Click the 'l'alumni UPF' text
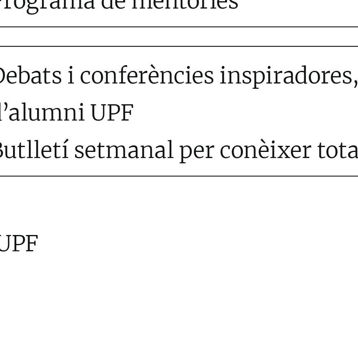358x358 pixels. point(67,112)
